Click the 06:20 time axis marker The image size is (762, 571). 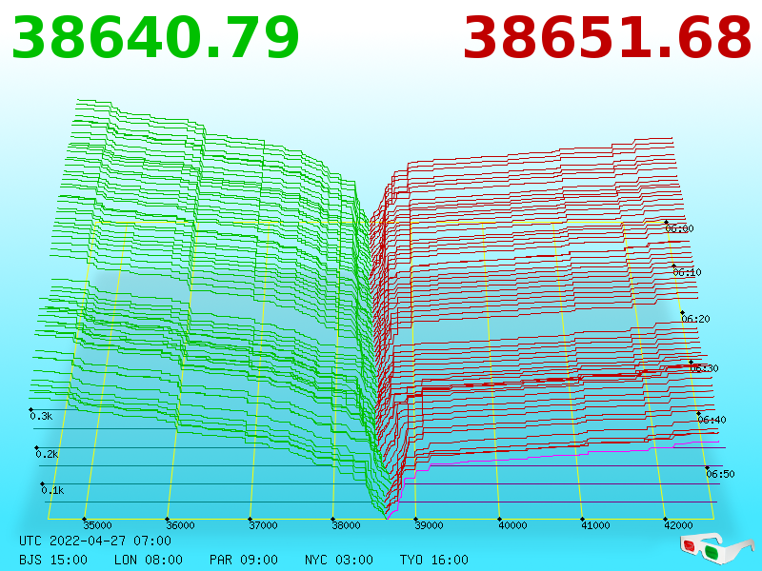695,319
